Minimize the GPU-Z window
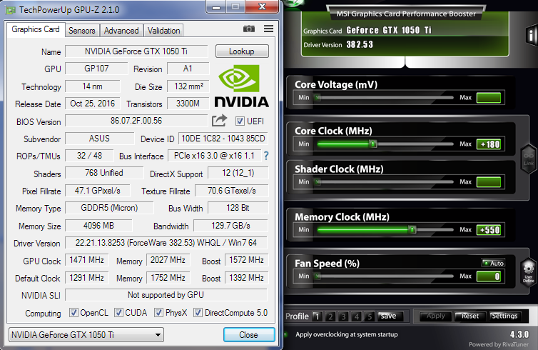This screenshot has width=538, height=350. click(x=216, y=7)
